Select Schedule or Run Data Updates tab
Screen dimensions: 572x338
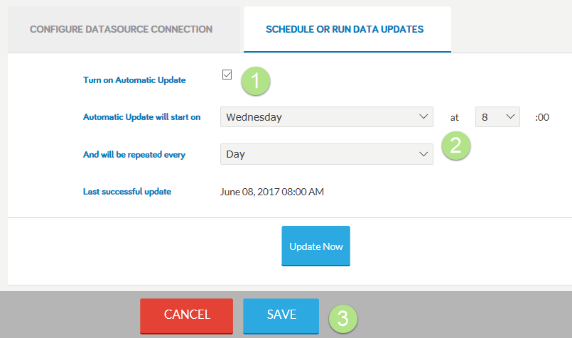click(345, 29)
